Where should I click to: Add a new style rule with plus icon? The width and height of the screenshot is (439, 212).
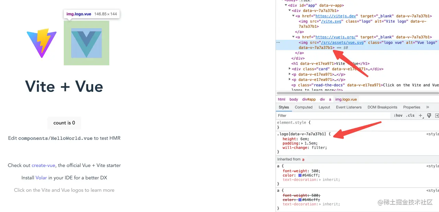(420, 116)
